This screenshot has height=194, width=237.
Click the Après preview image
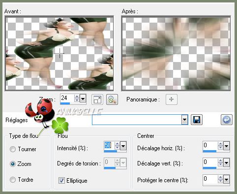(x=176, y=53)
